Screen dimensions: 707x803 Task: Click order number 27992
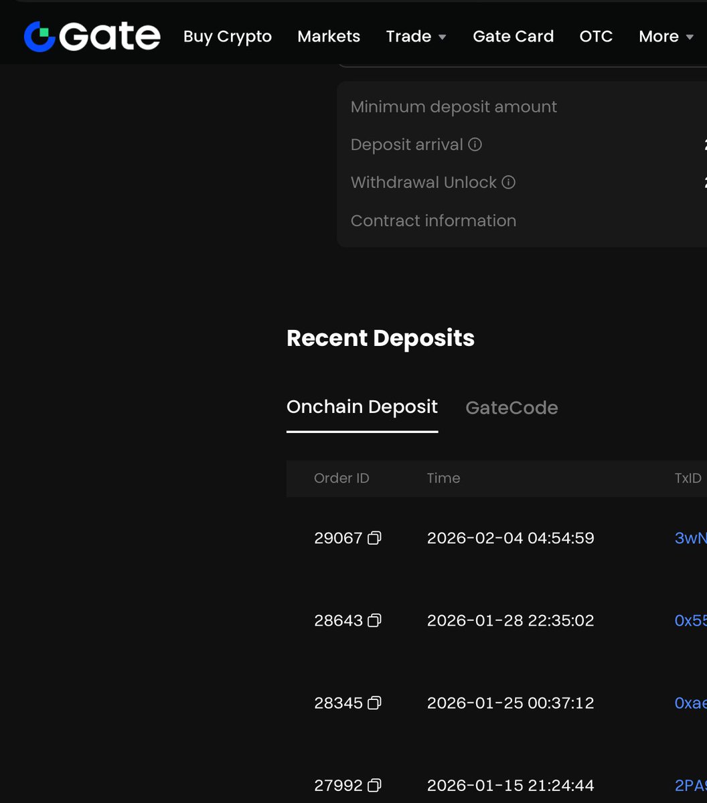click(x=338, y=785)
